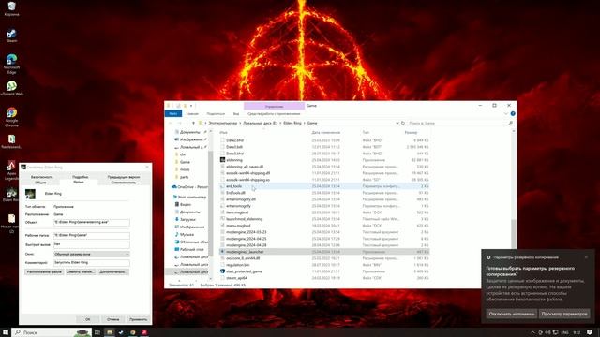Screen dimensions: 600x337
Task: Click the Steam taskbar icon
Action: [121, 332]
